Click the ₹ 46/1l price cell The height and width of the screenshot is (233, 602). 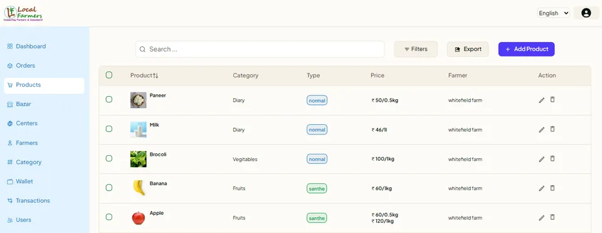(379, 130)
